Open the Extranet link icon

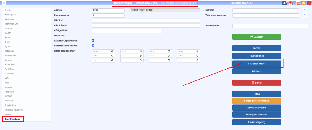tap(305, 10)
